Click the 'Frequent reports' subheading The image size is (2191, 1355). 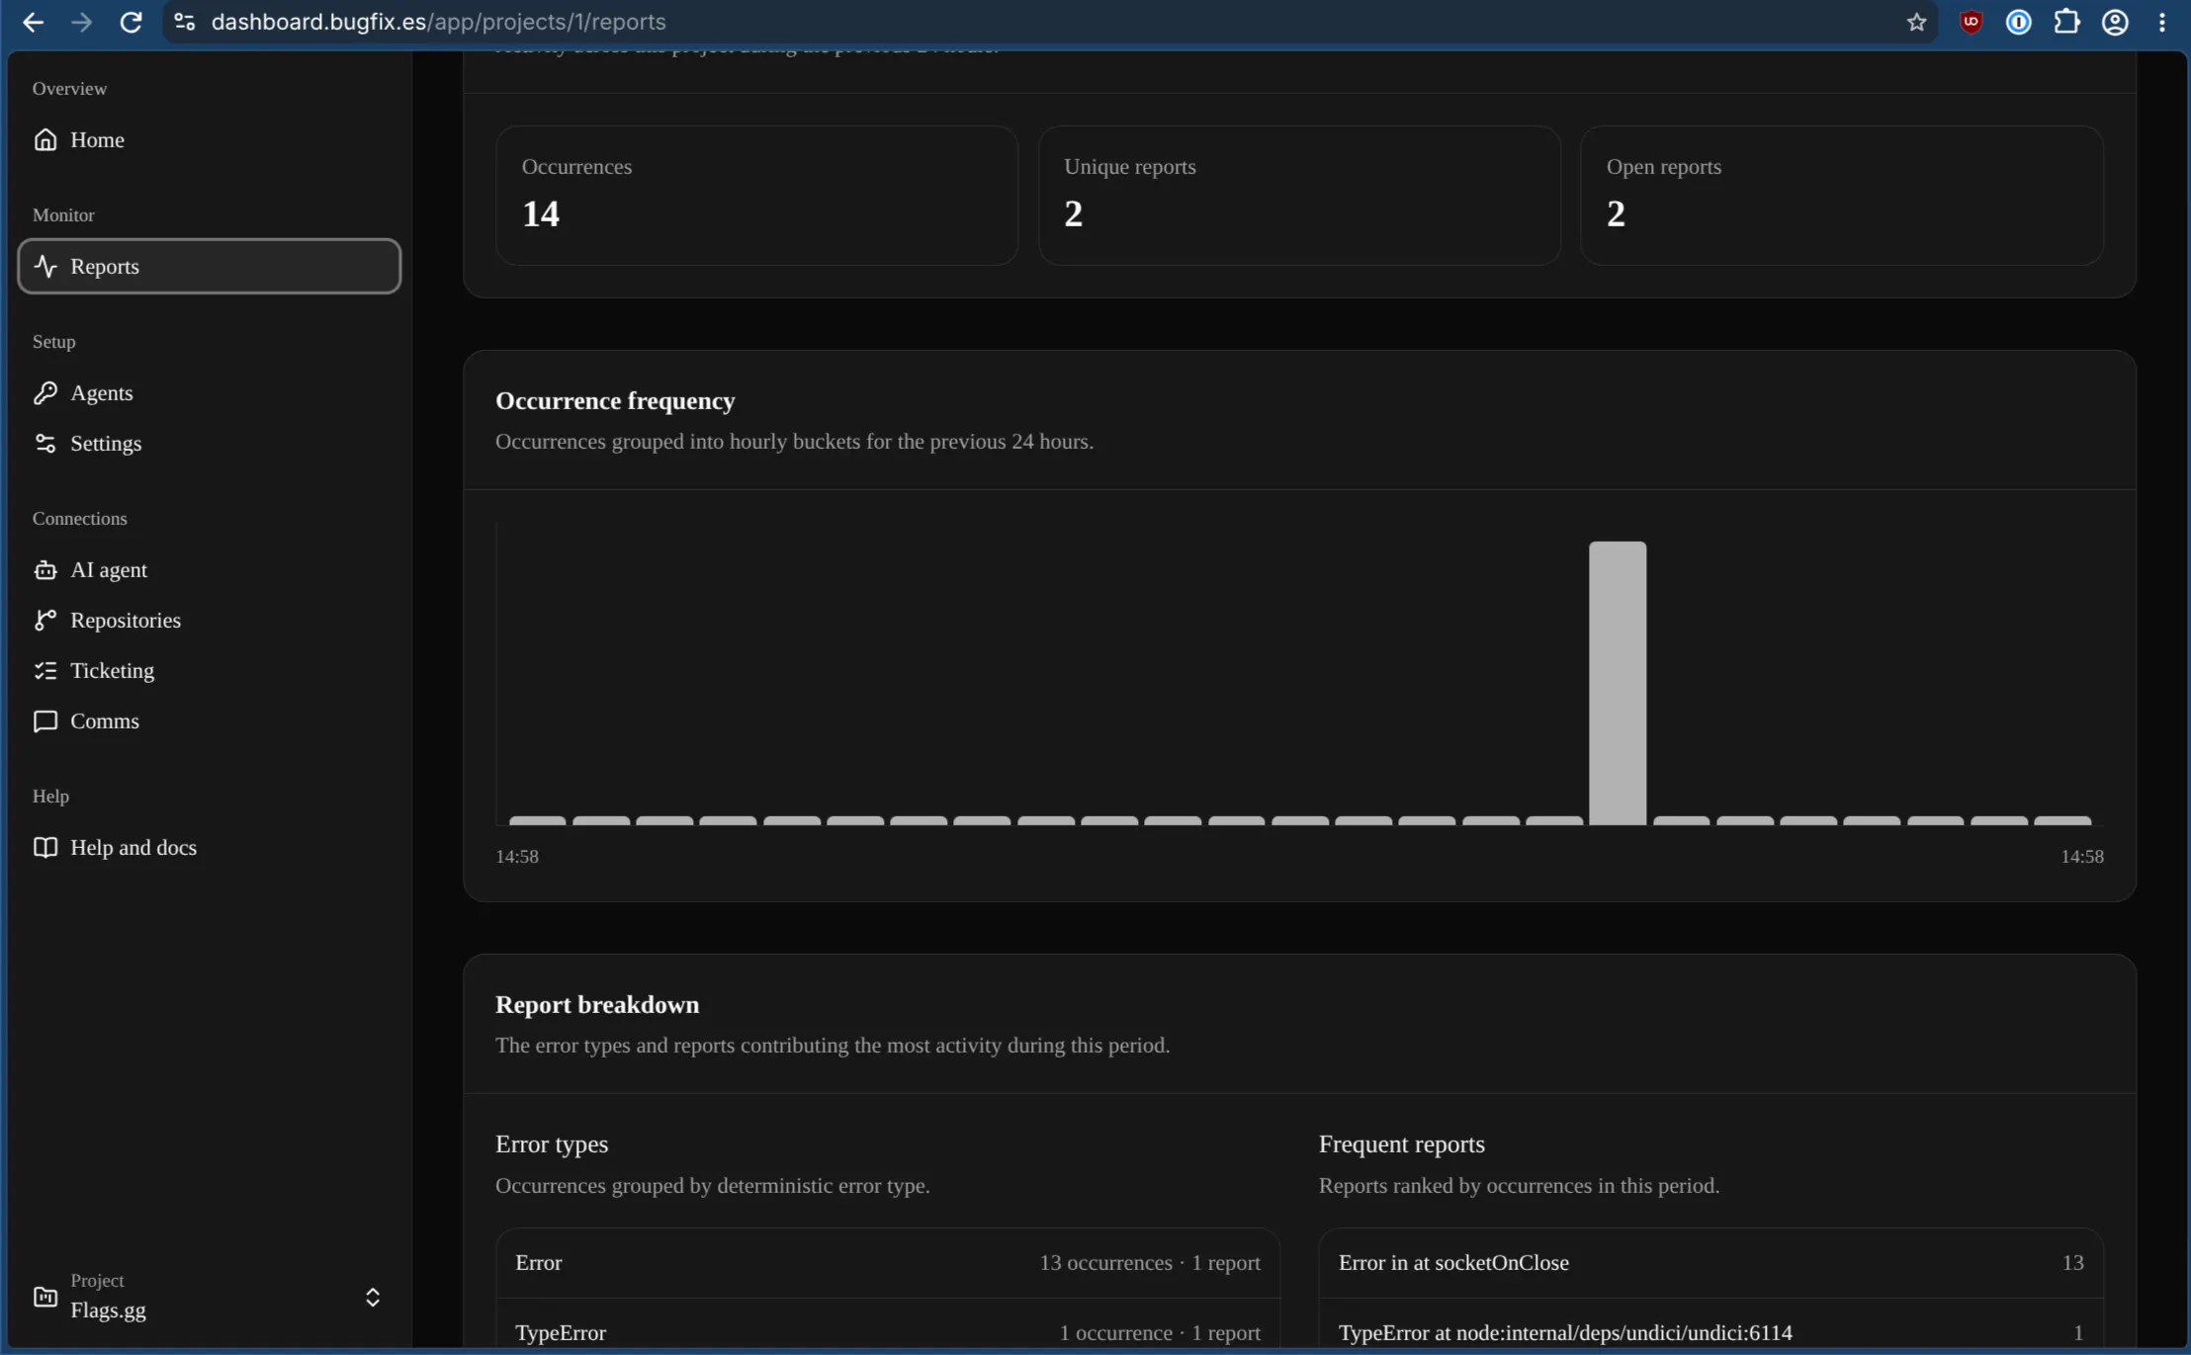tap(1401, 1143)
